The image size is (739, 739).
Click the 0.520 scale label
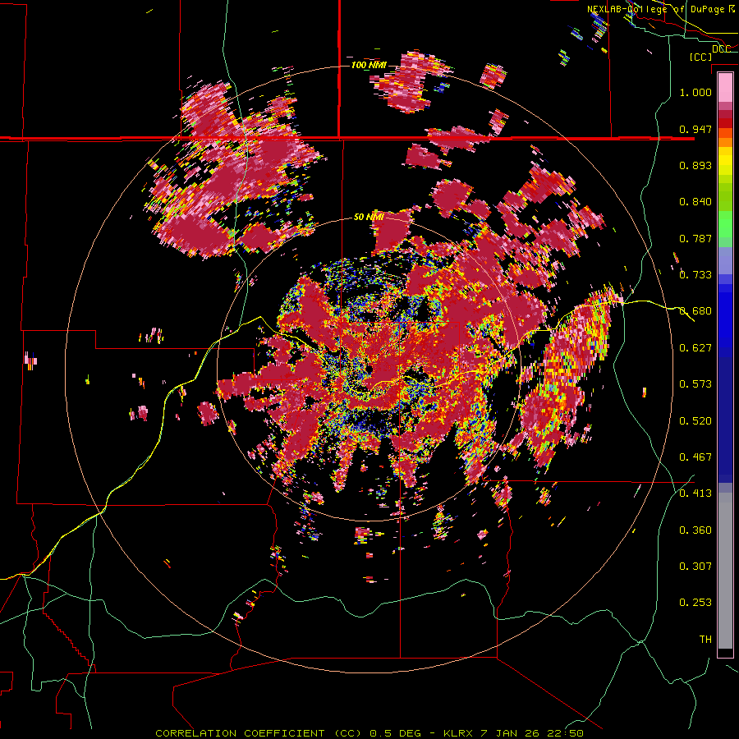[x=695, y=421]
